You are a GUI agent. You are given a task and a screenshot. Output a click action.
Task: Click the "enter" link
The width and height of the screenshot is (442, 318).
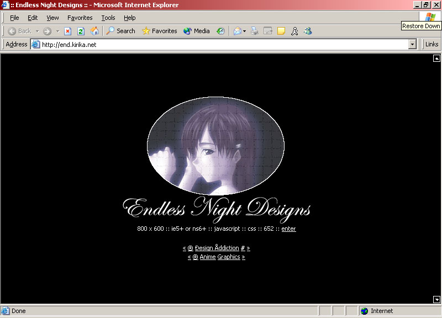(288, 229)
